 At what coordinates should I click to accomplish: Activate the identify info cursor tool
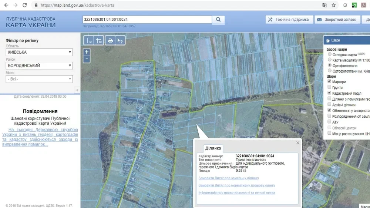[x=120, y=41]
